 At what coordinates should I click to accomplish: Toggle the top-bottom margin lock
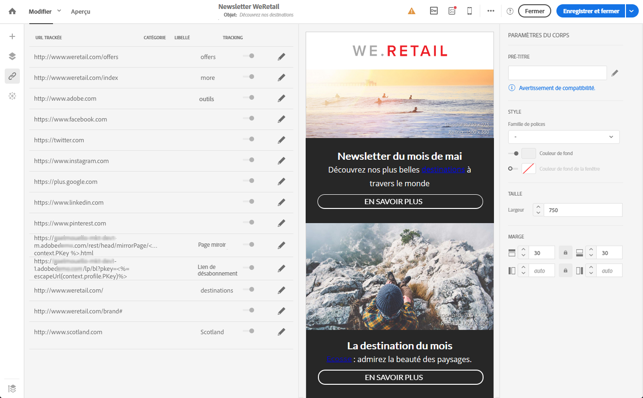pyautogui.click(x=565, y=253)
